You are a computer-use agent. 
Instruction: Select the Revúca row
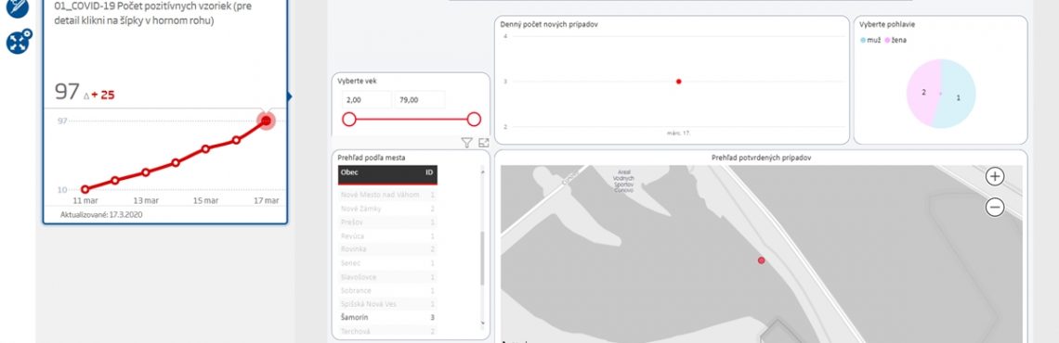(387, 235)
